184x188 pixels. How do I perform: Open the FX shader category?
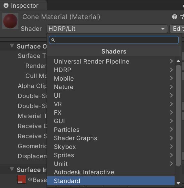click(x=111, y=113)
